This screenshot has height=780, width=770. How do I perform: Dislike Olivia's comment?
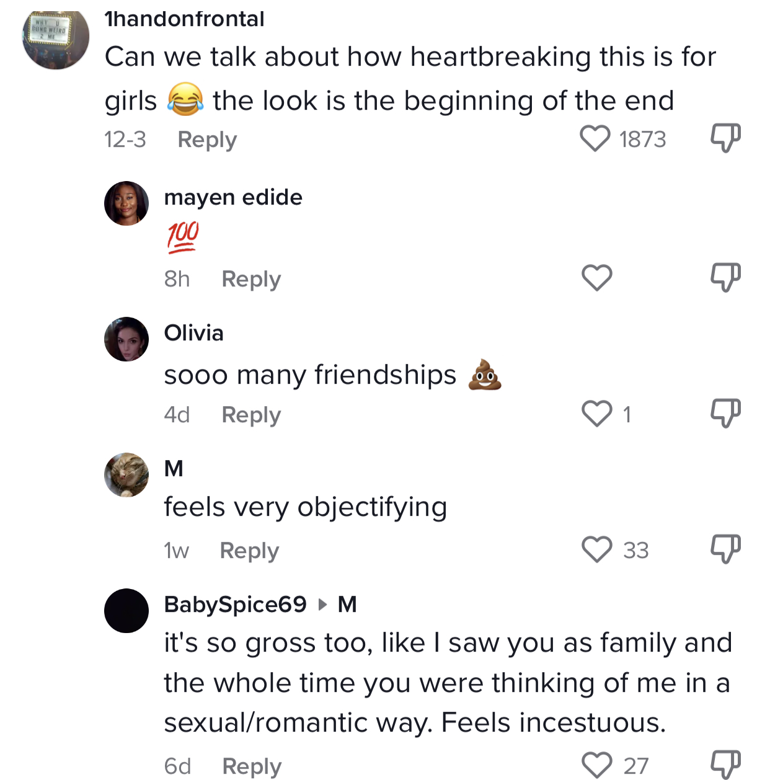tap(725, 413)
